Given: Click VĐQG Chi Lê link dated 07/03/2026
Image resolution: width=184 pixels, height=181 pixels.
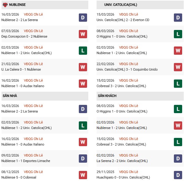Looking at the screenshot, I should click(34, 31).
